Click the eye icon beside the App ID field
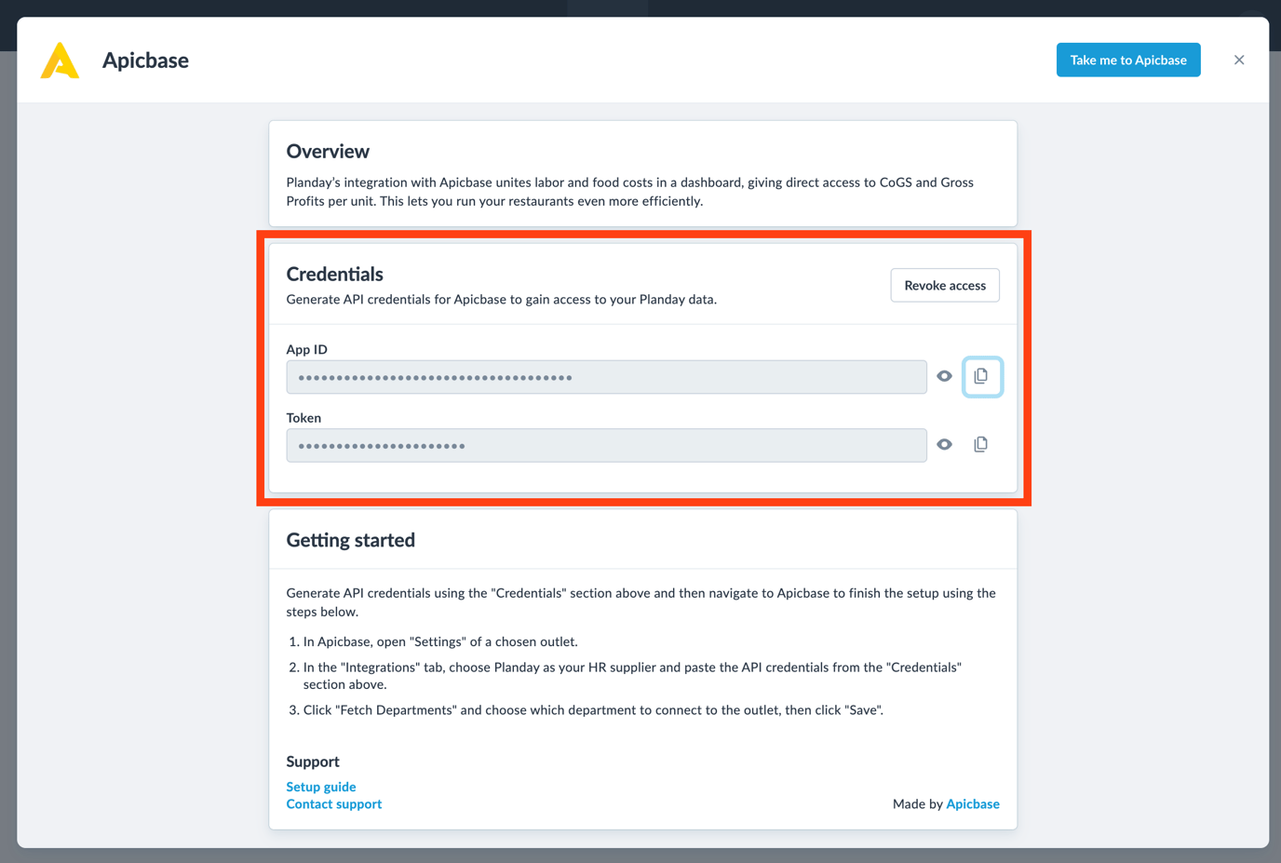This screenshot has height=863, width=1281. click(x=944, y=376)
